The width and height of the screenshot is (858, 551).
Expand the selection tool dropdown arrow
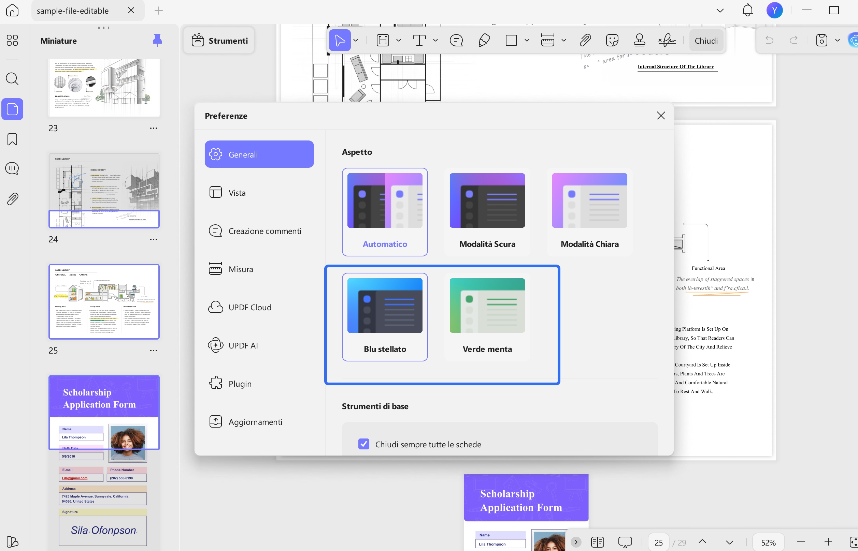pos(356,41)
